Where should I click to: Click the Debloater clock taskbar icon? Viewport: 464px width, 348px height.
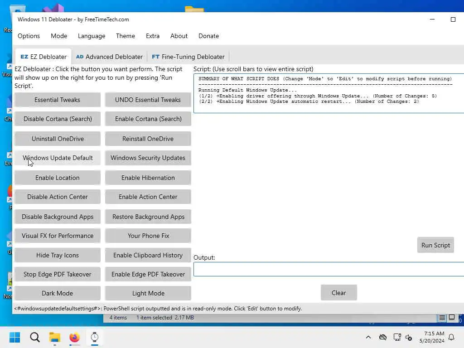pos(94,337)
